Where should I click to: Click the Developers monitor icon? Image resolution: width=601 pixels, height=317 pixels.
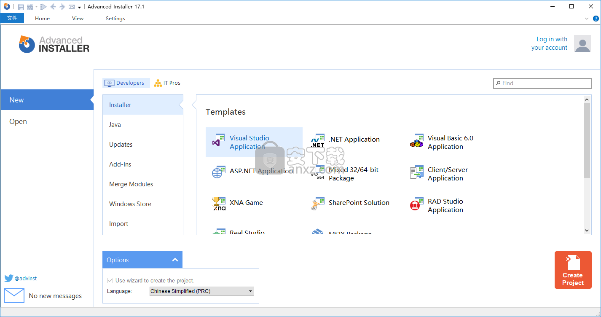tap(109, 83)
